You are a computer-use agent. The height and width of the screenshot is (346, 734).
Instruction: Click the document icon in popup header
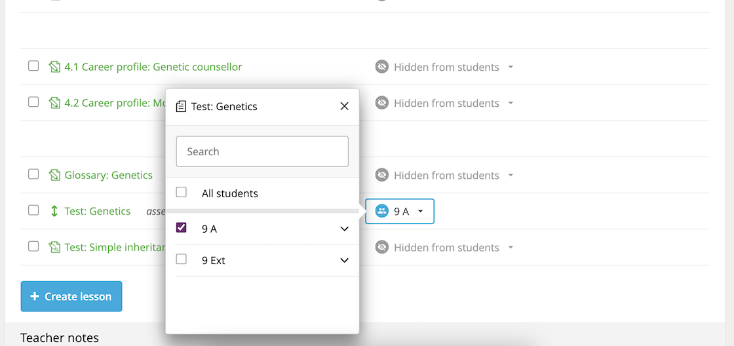[x=181, y=106]
